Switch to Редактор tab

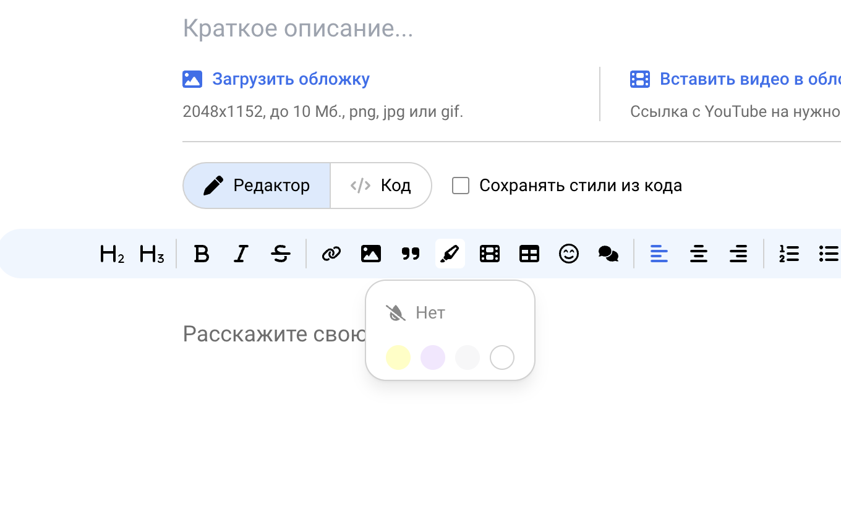pos(257,186)
